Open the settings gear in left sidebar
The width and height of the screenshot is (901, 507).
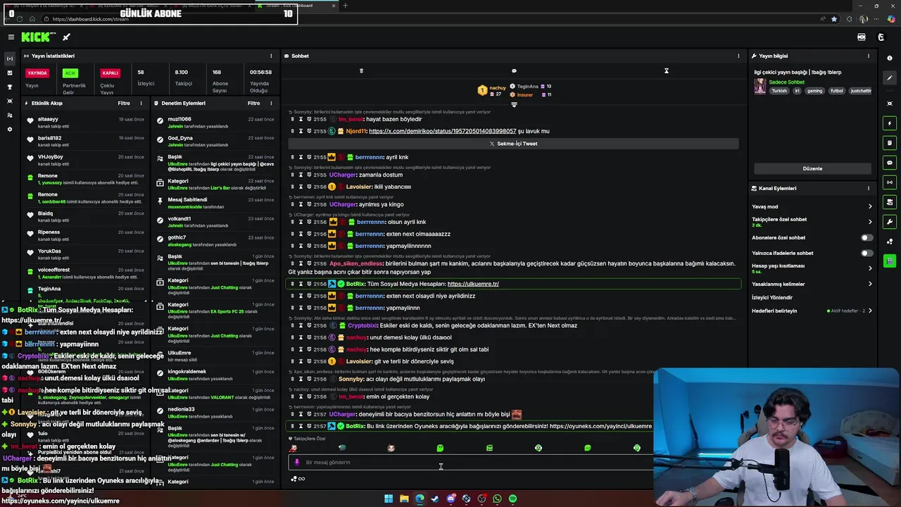9,129
